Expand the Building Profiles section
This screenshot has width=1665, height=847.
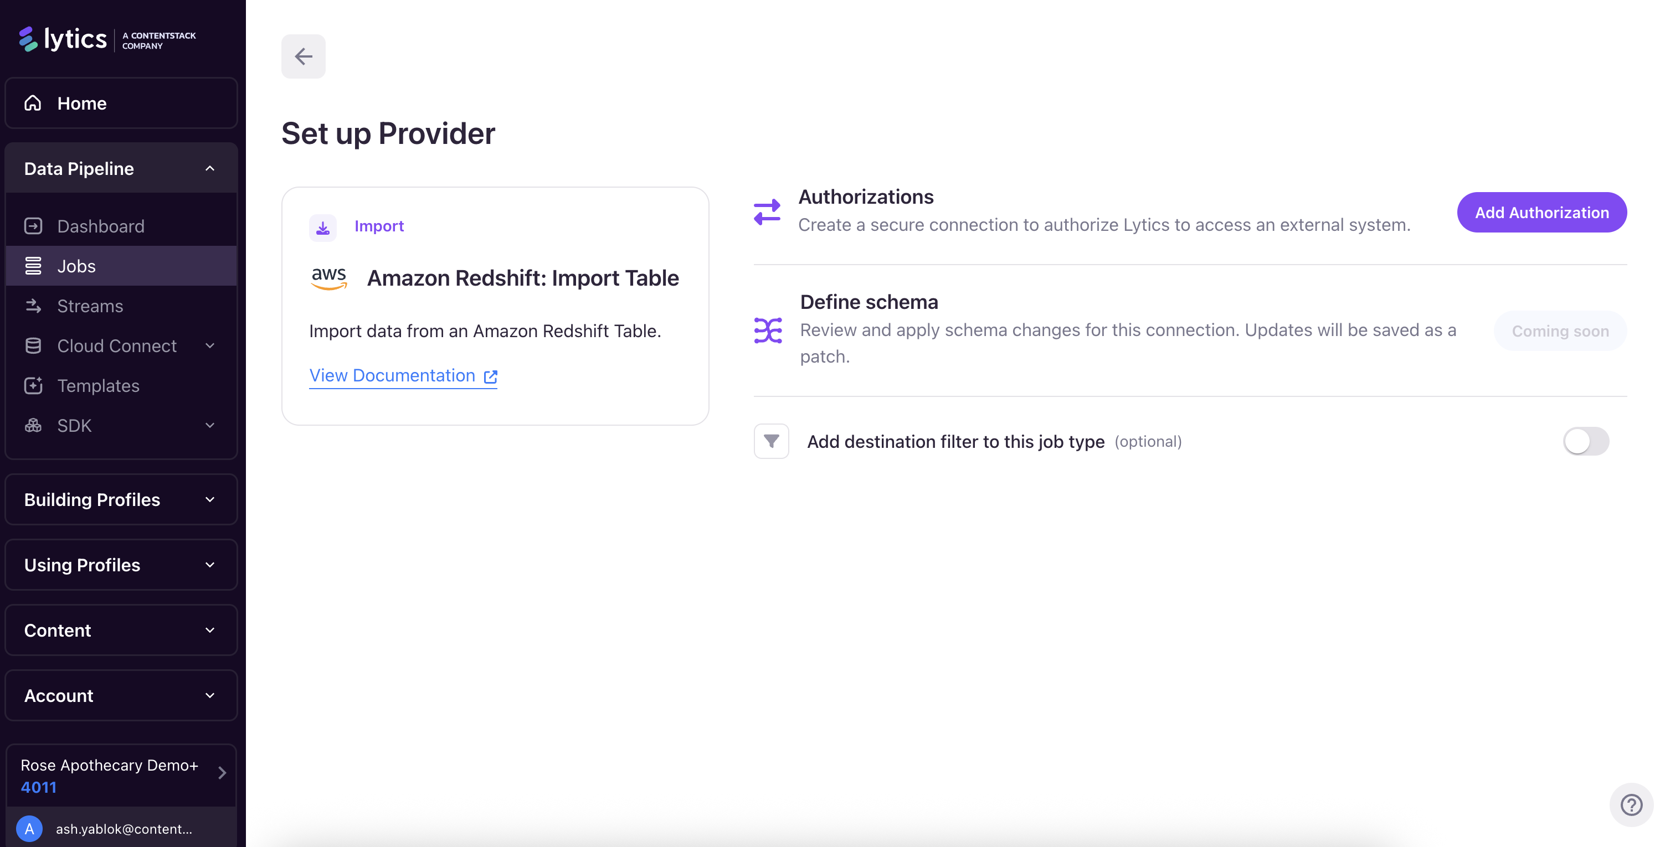pos(121,499)
